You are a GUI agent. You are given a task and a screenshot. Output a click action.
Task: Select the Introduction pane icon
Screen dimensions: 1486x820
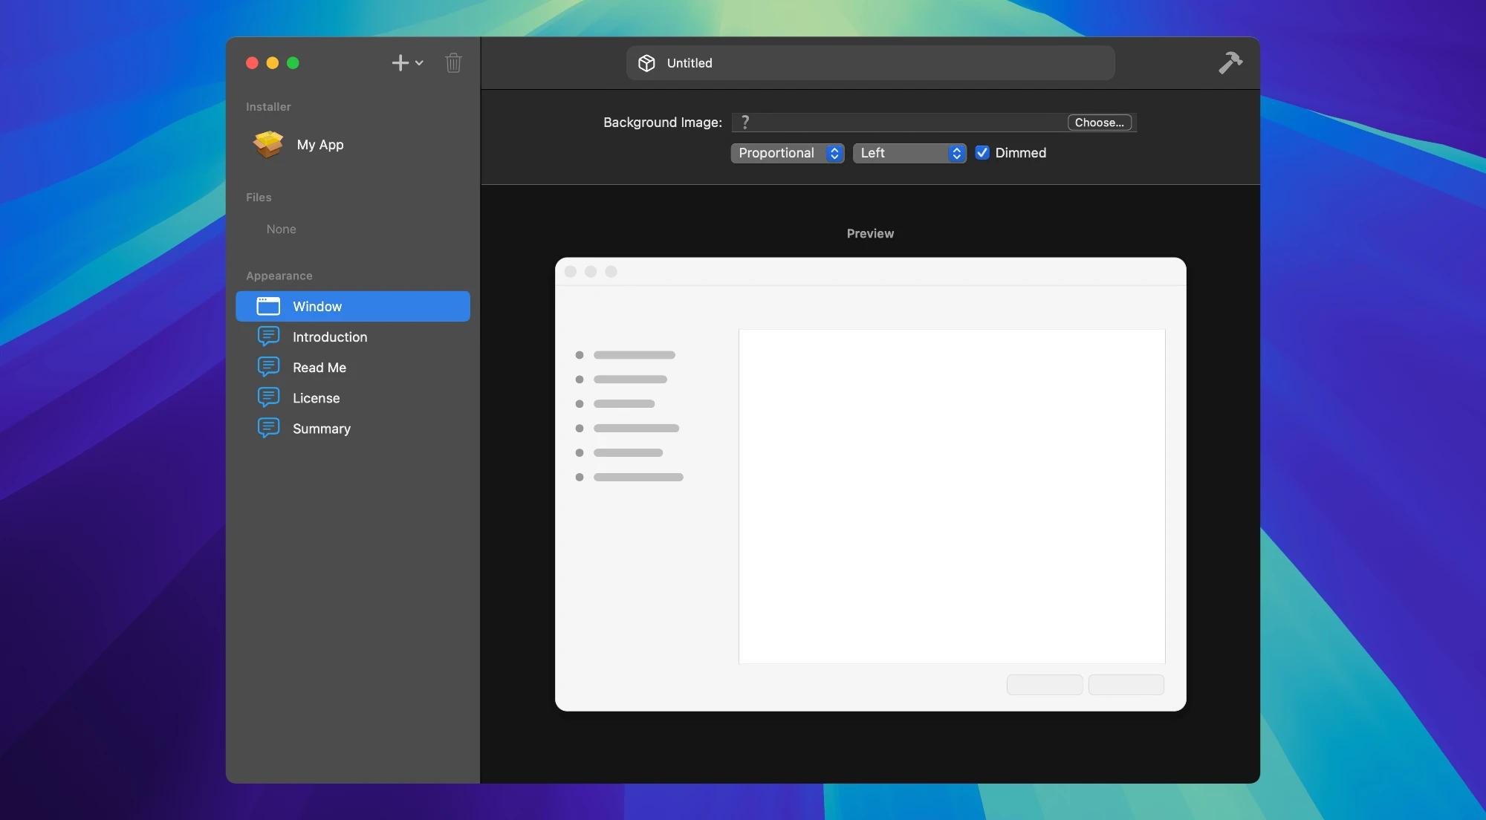(x=268, y=336)
